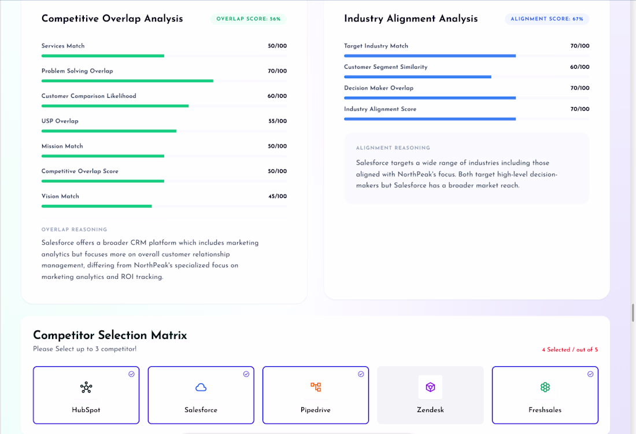
Task: Click the overlap reasoning paragraph about Salesforce CRM
Action: [x=150, y=260]
